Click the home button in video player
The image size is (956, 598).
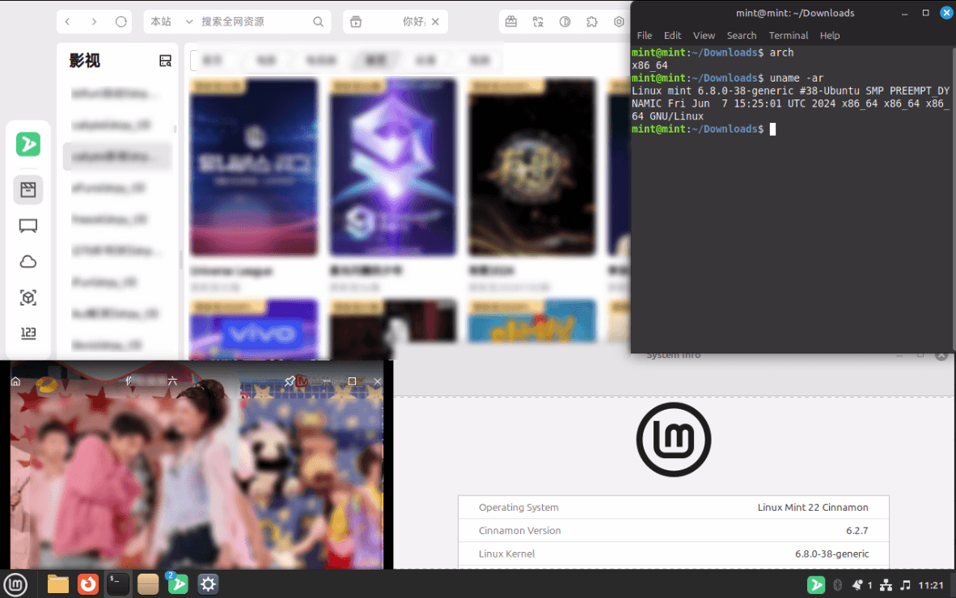click(15, 381)
